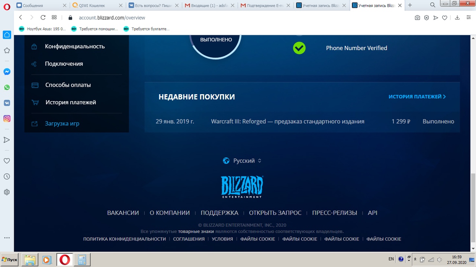Open the Требуется бухгалте... bookmark

pos(146,29)
